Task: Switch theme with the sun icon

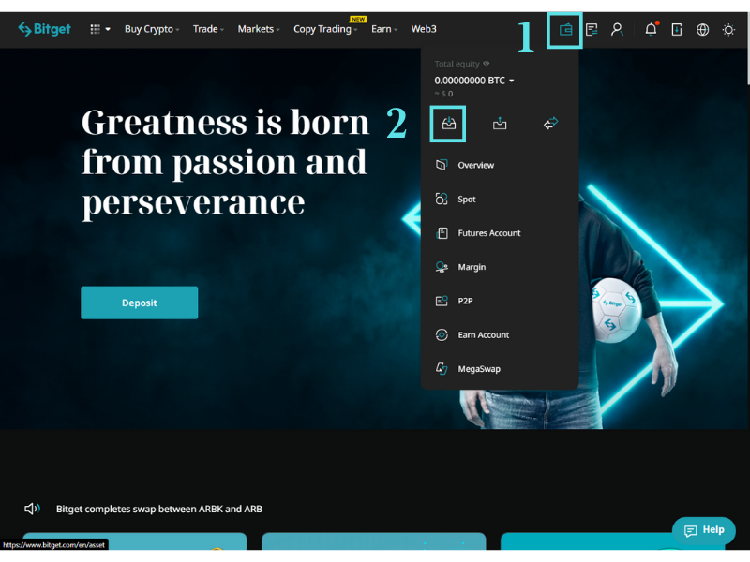Action: click(x=728, y=30)
